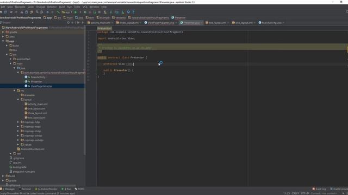Click the Help question mark icon
The image size is (348, 195).
pos(133,12)
